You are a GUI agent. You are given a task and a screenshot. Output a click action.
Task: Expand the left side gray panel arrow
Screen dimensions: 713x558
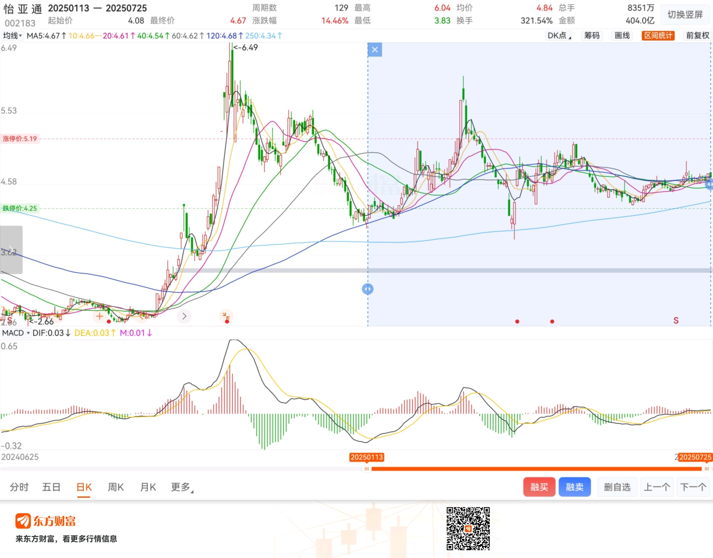tap(11, 249)
